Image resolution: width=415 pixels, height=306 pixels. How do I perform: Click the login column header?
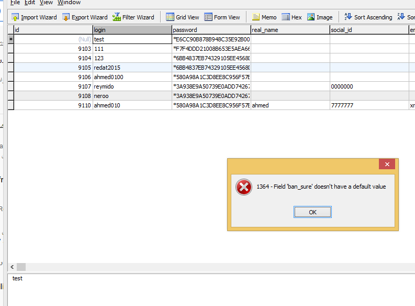tap(132, 30)
